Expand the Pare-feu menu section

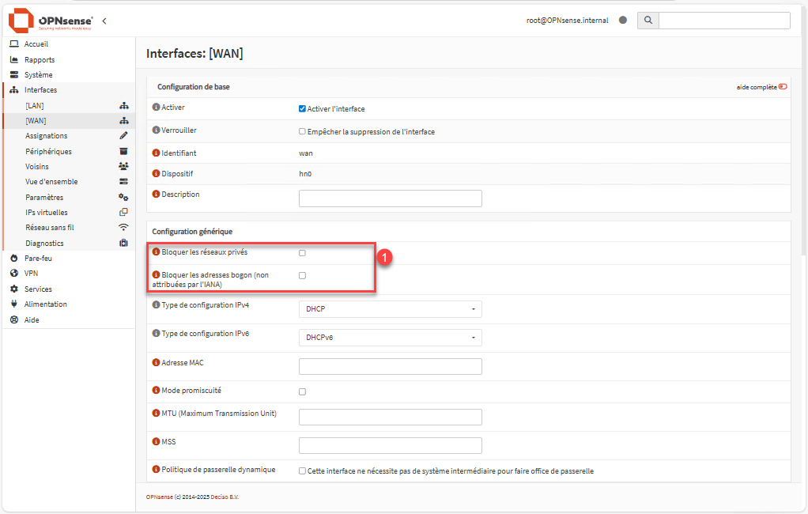[37, 258]
